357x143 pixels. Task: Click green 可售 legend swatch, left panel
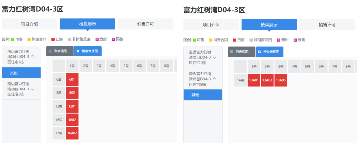pos(13,39)
